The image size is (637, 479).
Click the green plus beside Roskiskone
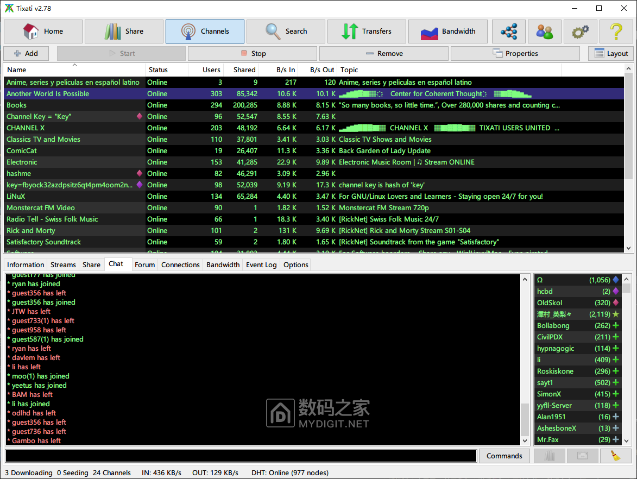[616, 370]
